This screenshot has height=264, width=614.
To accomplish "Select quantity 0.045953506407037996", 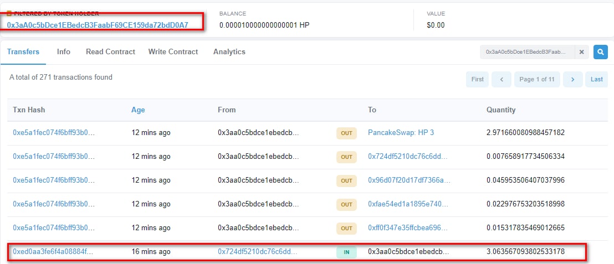I will coord(525,180).
